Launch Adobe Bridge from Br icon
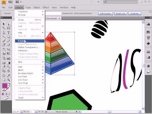The width and height of the screenshot is (152, 114). (x=10, y=2)
